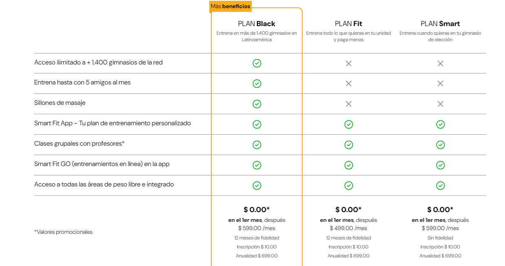Screen dimensions: 505x266
Task: Select the PLAN Black column heading
Action: 257,24
